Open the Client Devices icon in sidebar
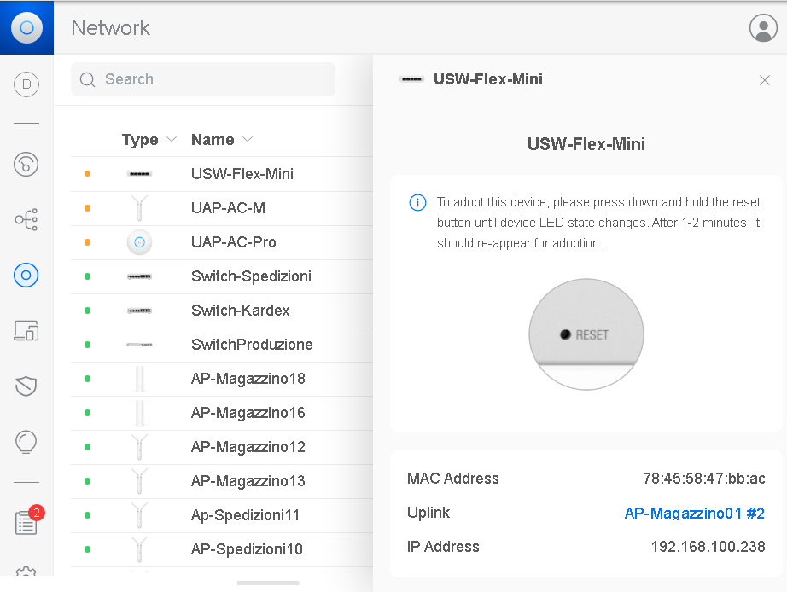Screen dimensions: 787x592 pos(26,331)
